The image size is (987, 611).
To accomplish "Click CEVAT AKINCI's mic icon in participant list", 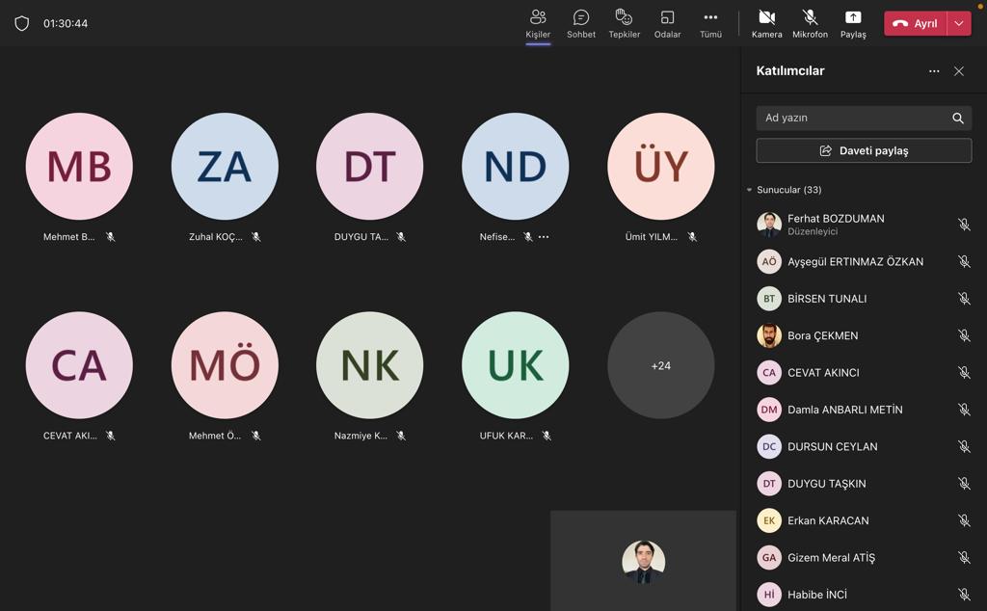I will click(964, 373).
